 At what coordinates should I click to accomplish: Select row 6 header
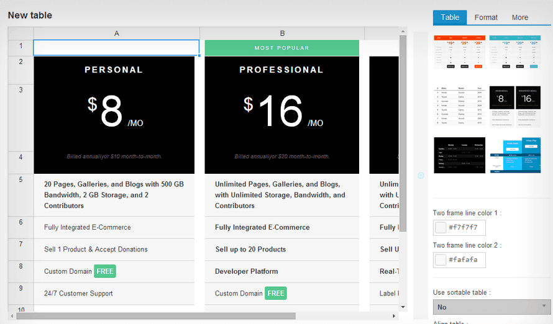point(21,222)
